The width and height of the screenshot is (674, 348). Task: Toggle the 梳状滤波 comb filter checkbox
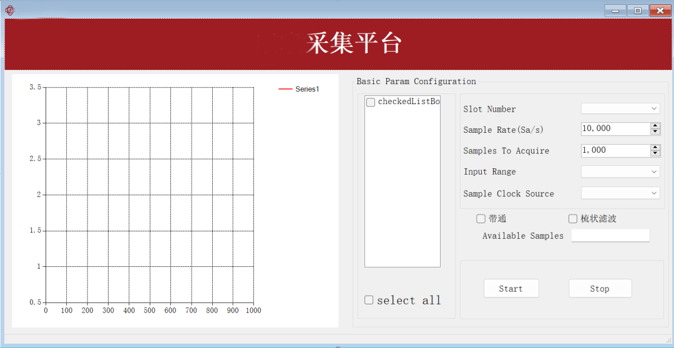click(x=572, y=219)
